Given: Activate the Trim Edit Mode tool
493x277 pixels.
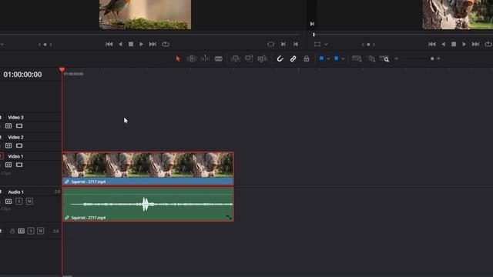Looking at the screenshot, I should [x=191, y=58].
